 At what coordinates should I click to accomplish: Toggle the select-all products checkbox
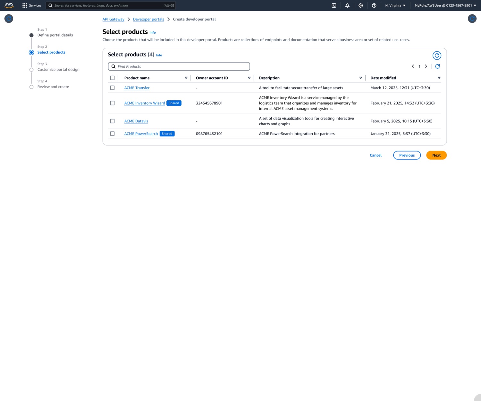[x=112, y=78]
